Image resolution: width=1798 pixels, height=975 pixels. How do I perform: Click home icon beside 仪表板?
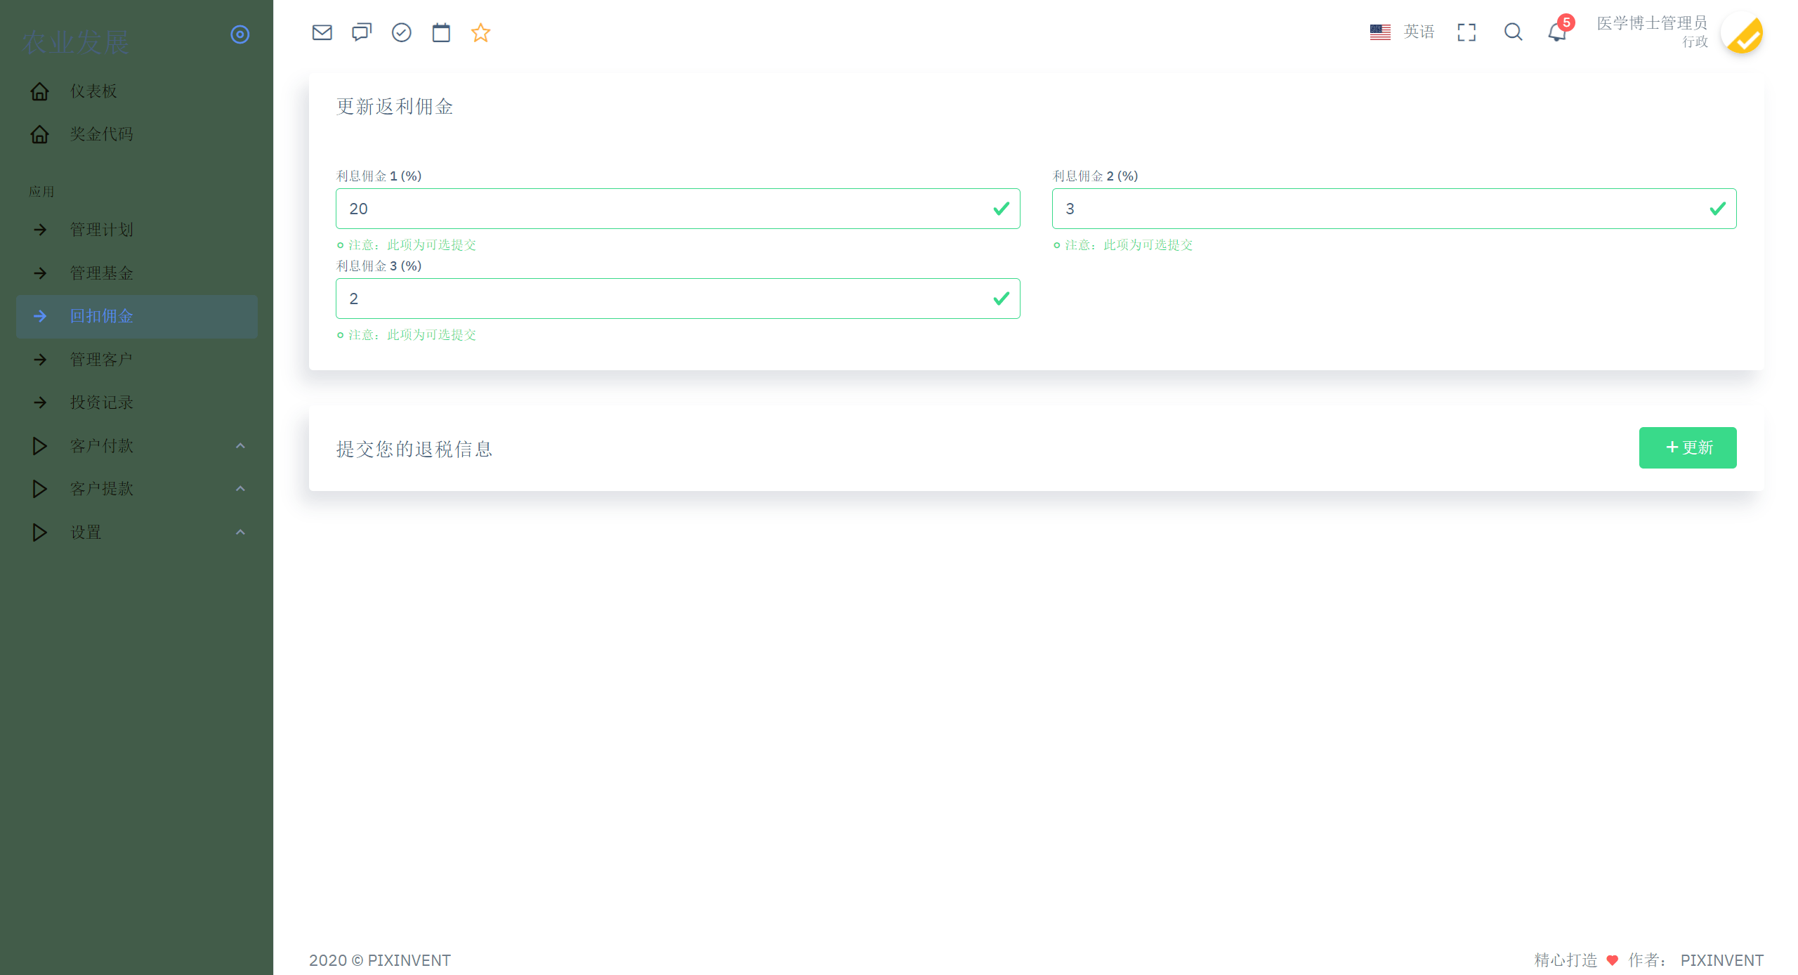click(40, 91)
